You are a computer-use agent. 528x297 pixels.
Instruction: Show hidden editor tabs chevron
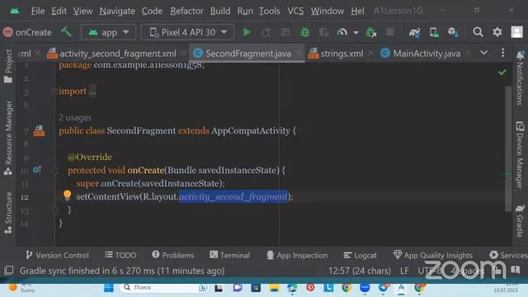483,53
